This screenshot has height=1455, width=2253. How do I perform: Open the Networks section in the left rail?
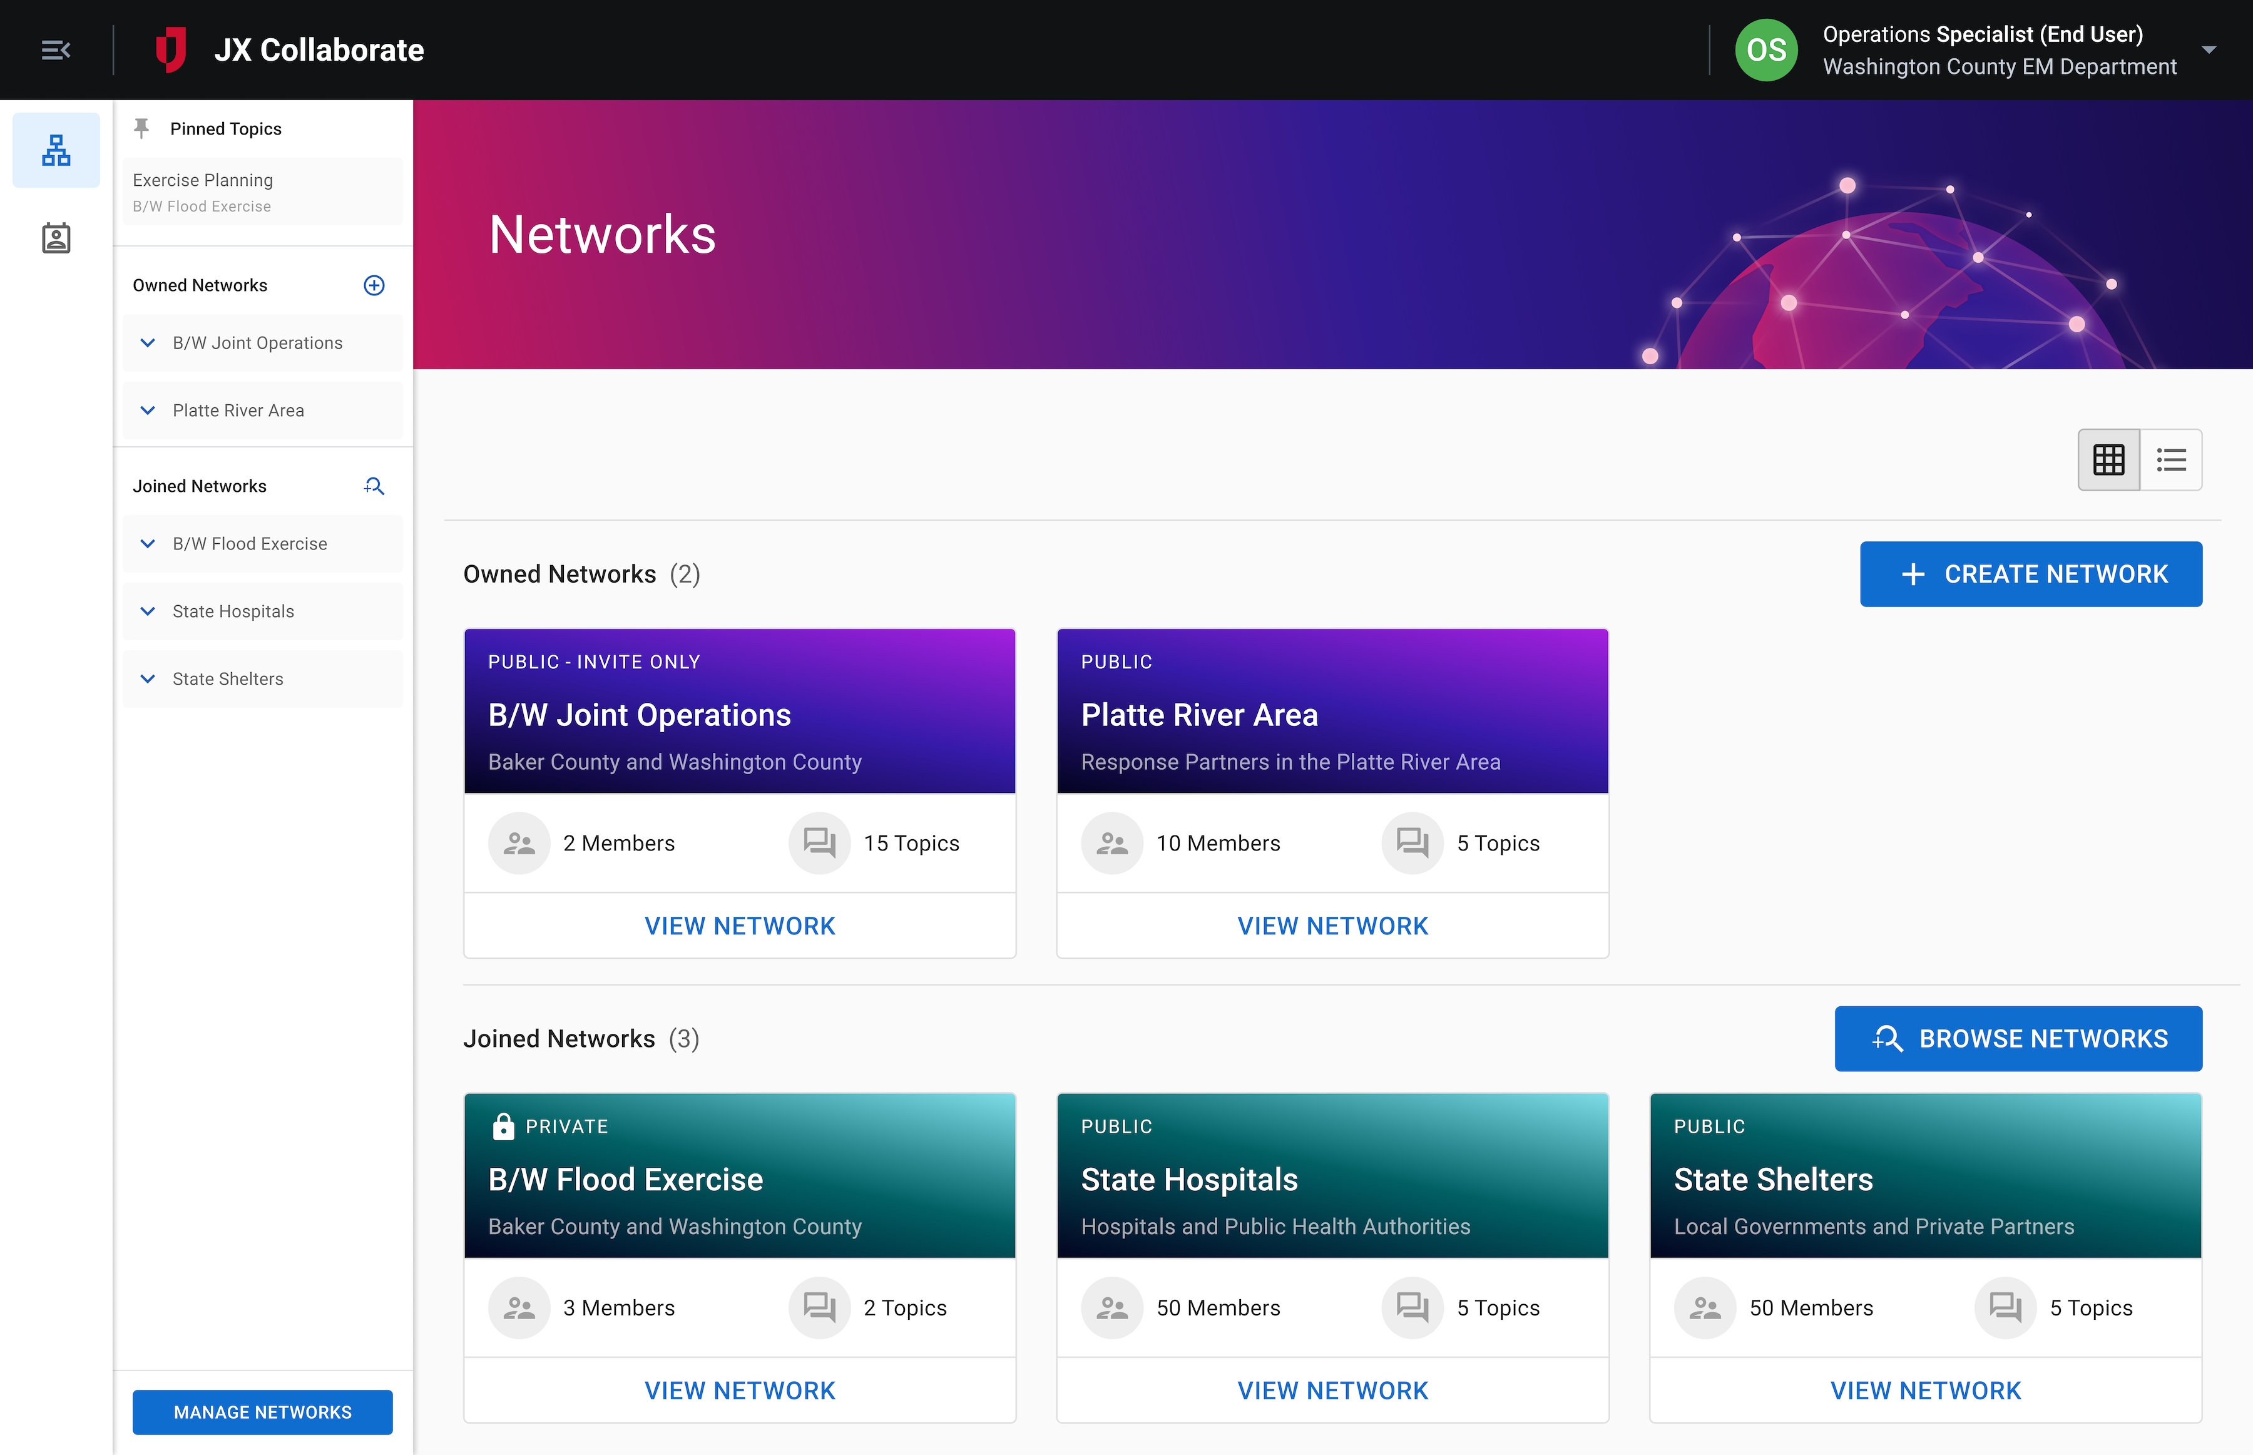coord(56,150)
